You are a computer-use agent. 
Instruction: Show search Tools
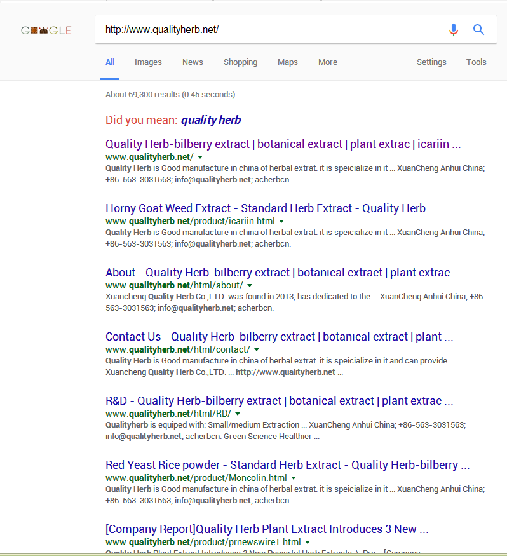coord(476,62)
